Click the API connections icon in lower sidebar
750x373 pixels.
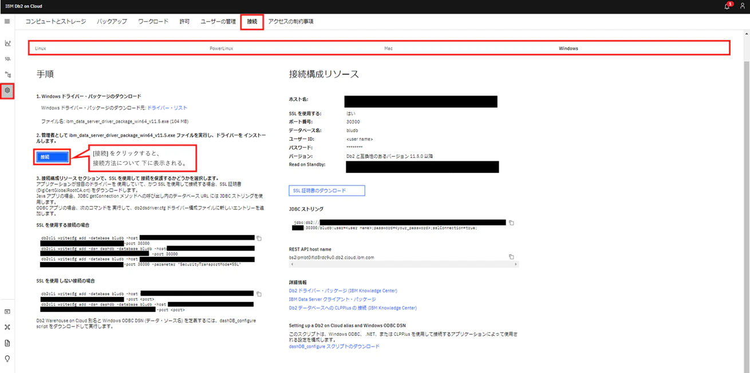click(7, 327)
